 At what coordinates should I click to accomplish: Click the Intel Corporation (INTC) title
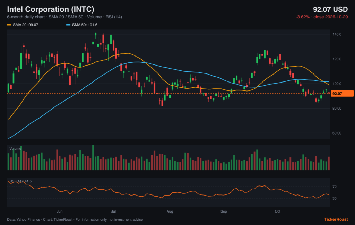click(51, 9)
